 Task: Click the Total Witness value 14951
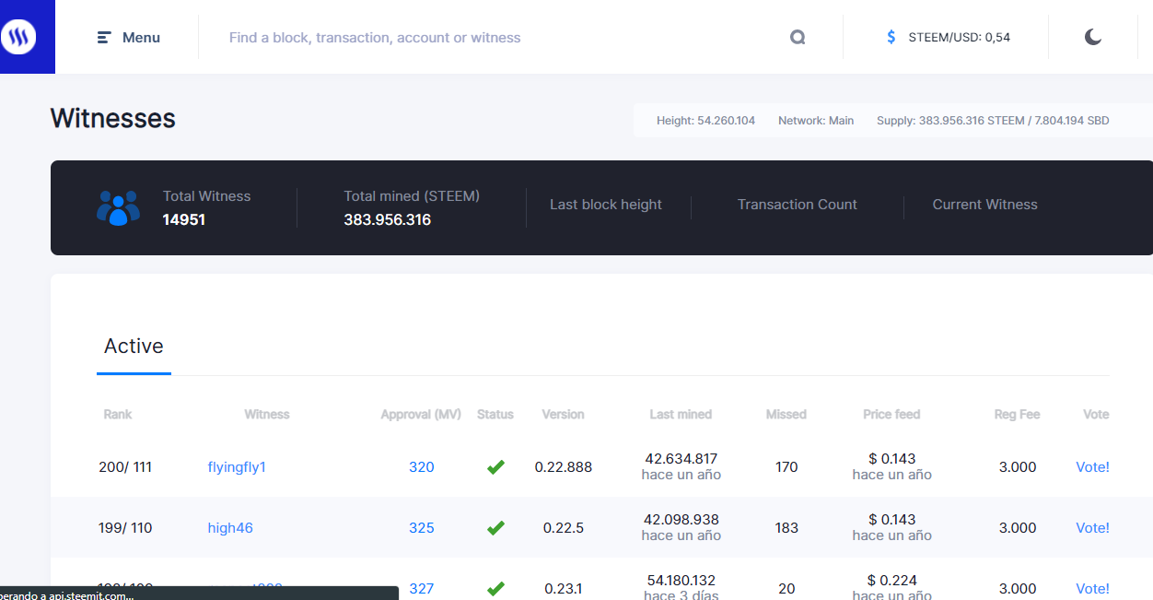(x=184, y=220)
